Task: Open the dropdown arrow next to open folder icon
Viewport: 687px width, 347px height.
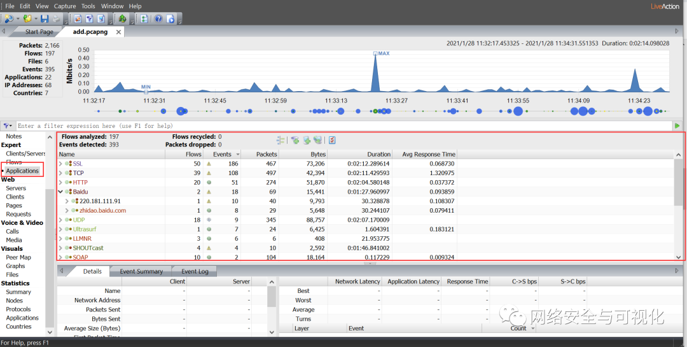Action: (x=36, y=19)
